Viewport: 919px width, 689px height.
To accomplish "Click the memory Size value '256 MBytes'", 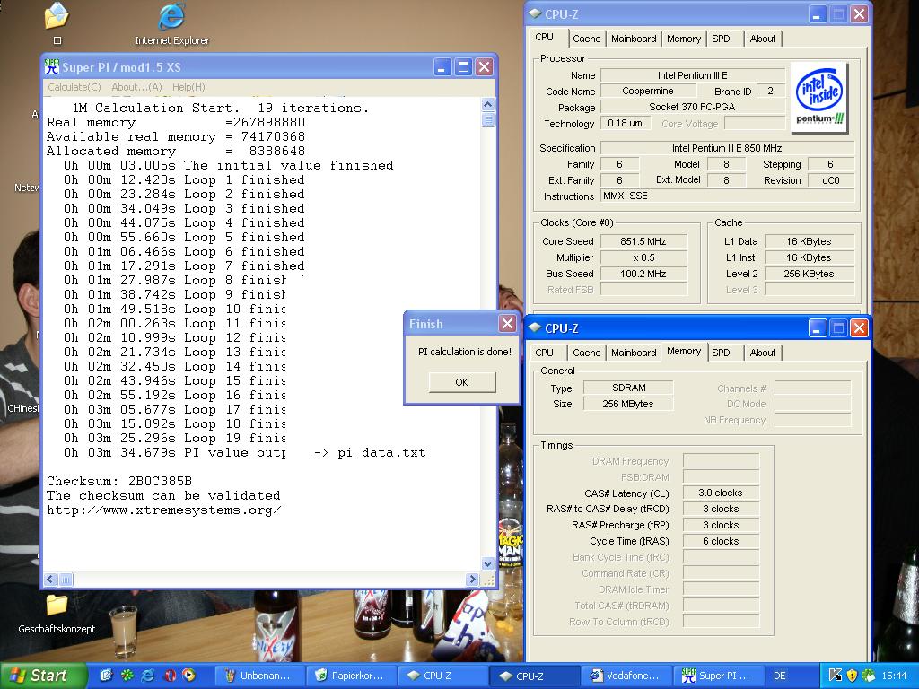I will pyautogui.click(x=628, y=404).
